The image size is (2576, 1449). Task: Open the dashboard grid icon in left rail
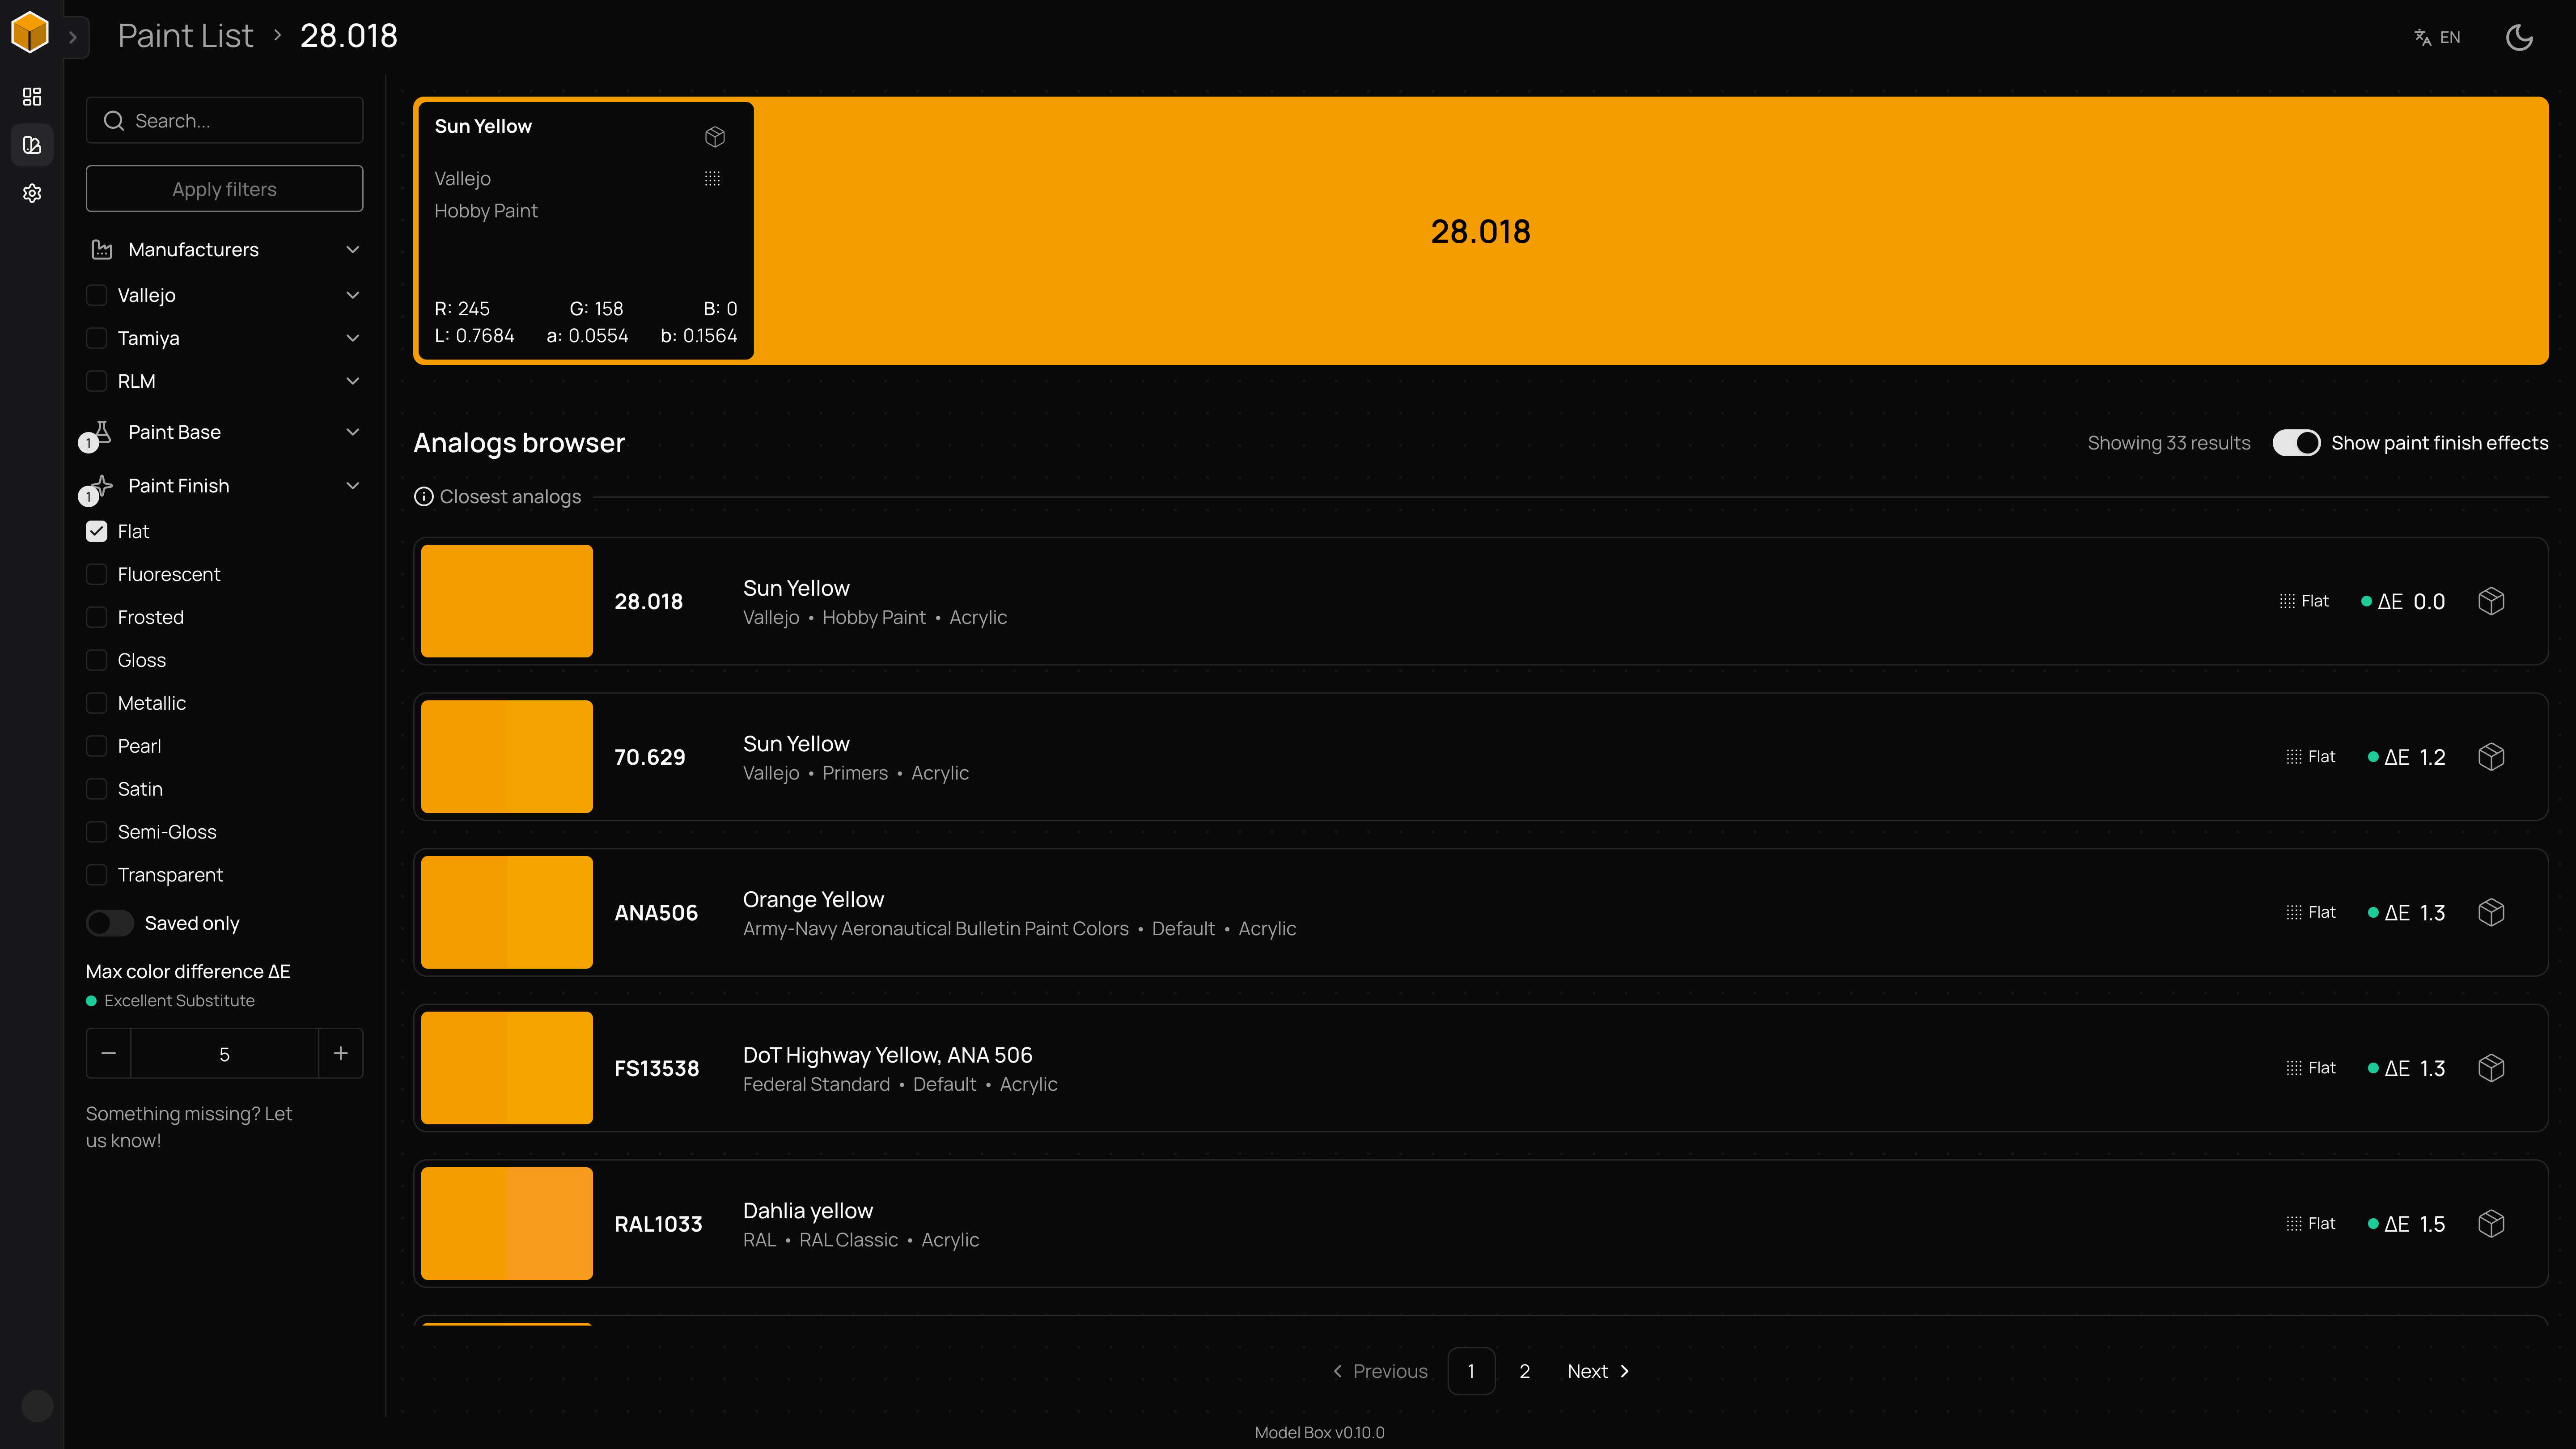[x=32, y=96]
